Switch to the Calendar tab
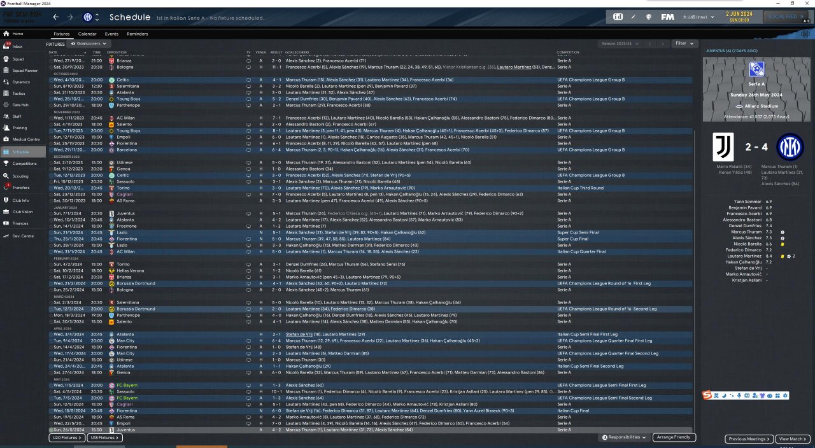The height and width of the screenshot is (448, 815). pos(87,34)
